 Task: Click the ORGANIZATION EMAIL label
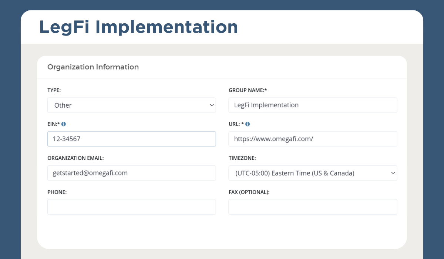(x=75, y=158)
